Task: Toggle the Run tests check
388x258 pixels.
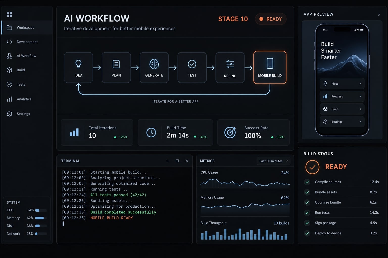Action: point(307,213)
